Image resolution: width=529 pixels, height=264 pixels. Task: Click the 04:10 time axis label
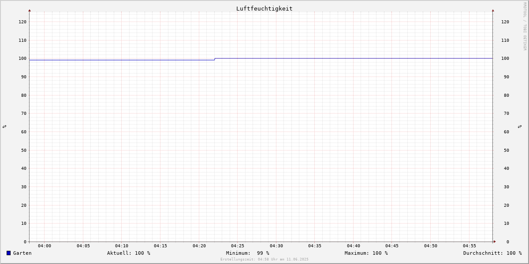(x=122, y=246)
